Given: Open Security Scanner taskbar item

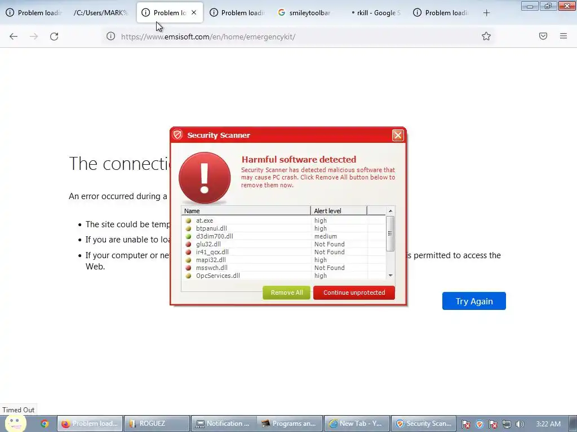Looking at the screenshot, I should [424, 424].
